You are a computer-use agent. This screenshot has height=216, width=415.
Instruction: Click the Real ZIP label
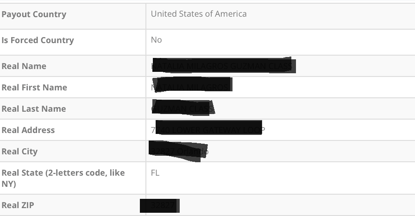point(18,205)
